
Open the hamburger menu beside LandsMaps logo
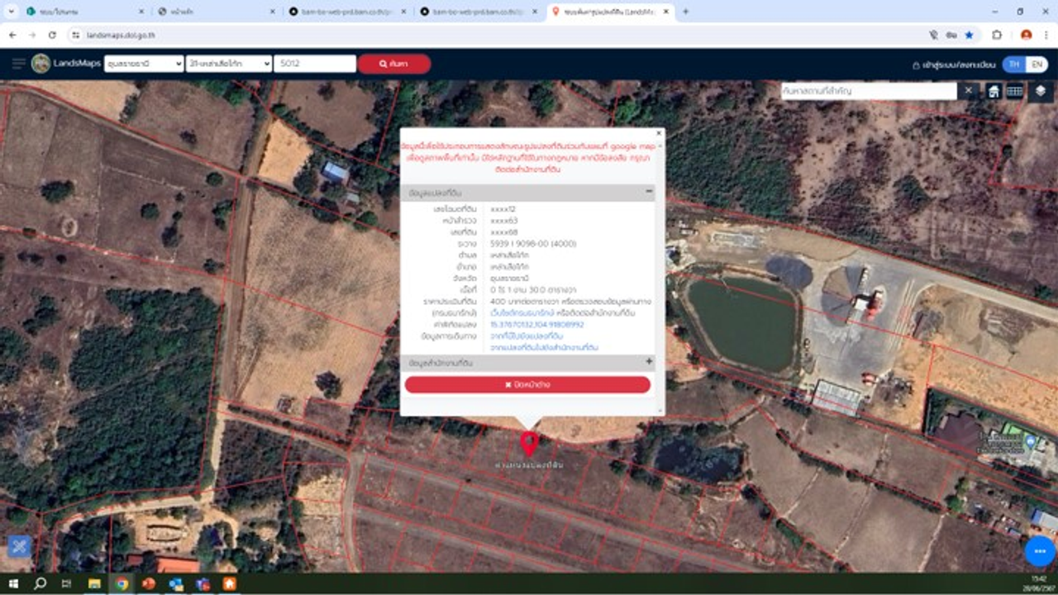tap(18, 64)
